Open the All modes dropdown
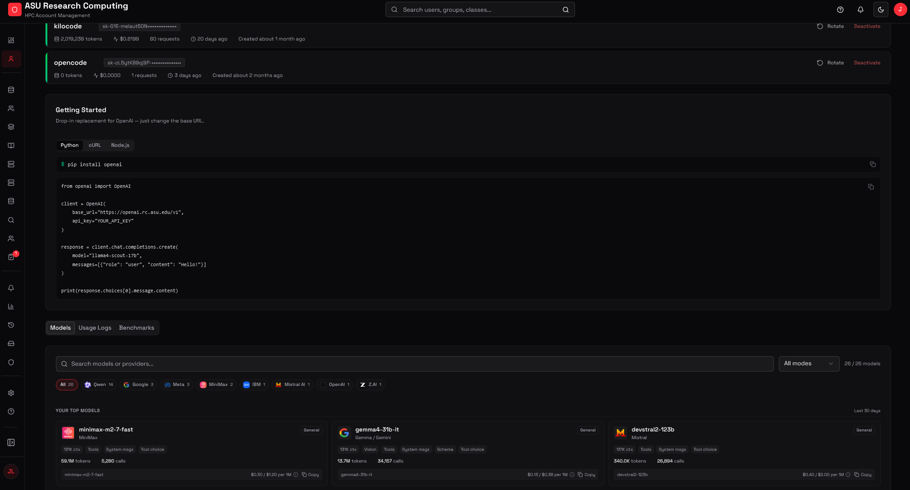Screen dimensions: 910x490 click(809, 363)
